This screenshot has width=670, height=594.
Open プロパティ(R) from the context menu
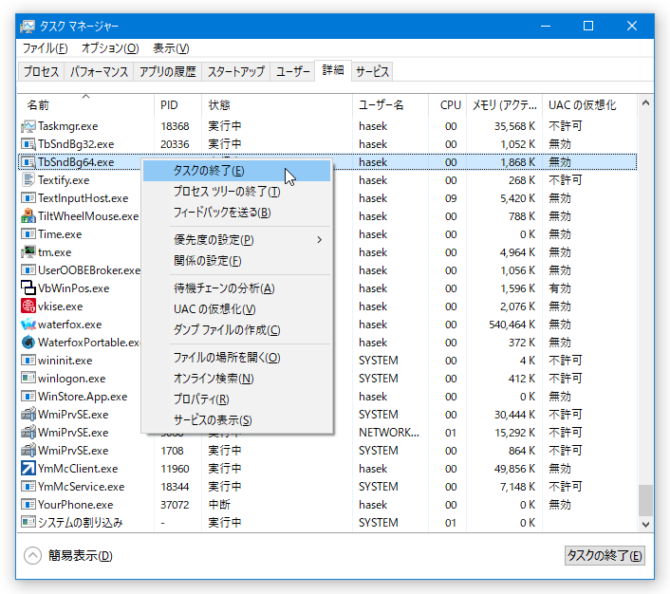pyautogui.click(x=236, y=399)
